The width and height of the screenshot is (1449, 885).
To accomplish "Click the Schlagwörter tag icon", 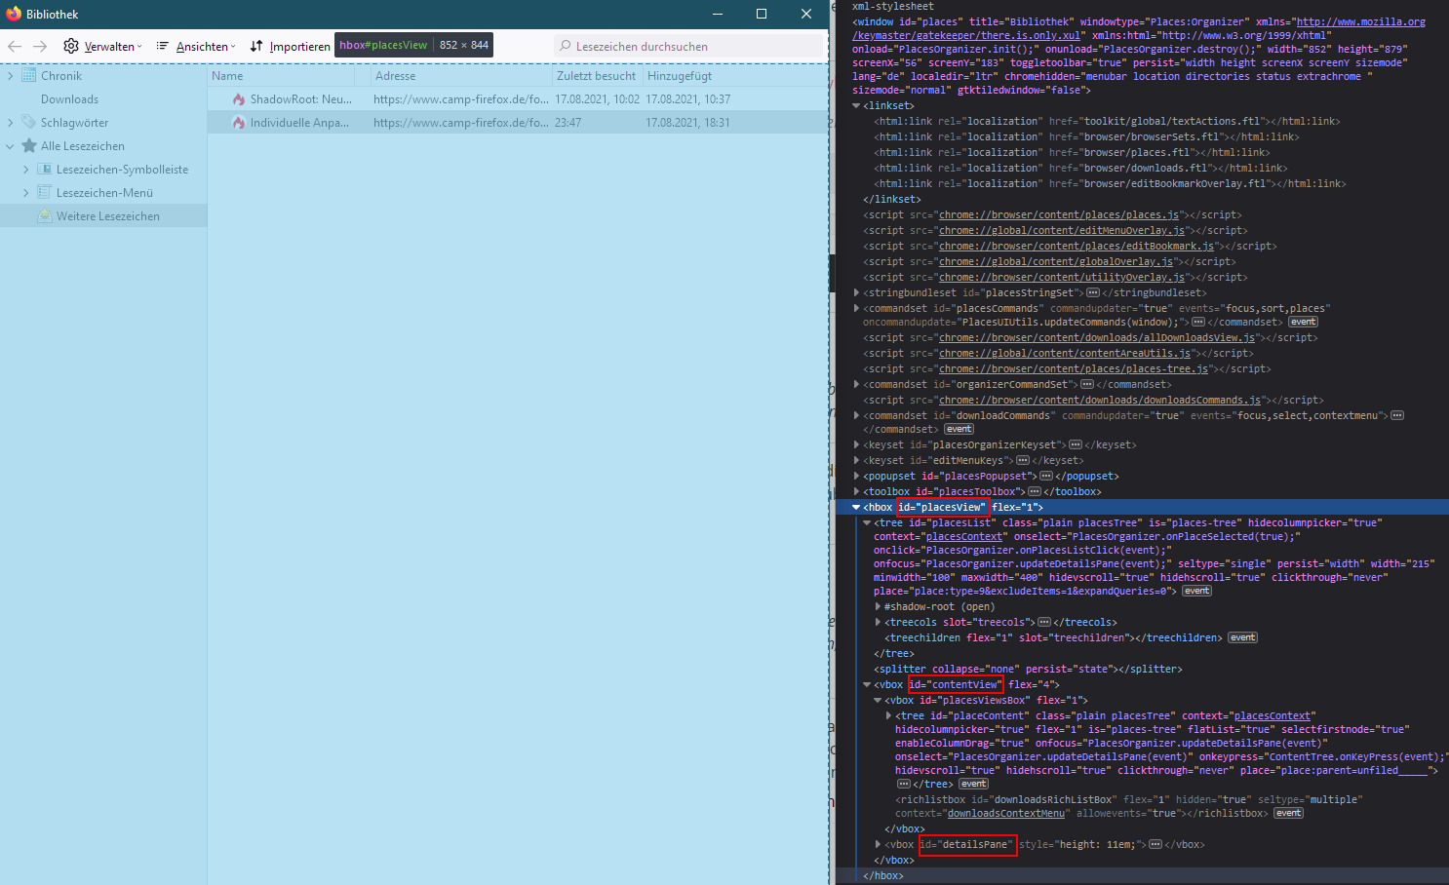I will click(28, 122).
